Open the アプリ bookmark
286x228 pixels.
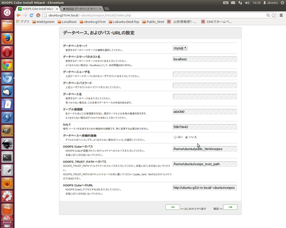tap(23, 22)
